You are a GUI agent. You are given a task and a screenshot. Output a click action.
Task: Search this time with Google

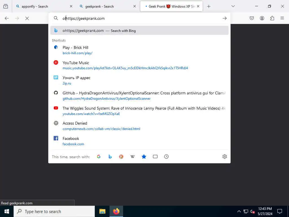point(99,157)
